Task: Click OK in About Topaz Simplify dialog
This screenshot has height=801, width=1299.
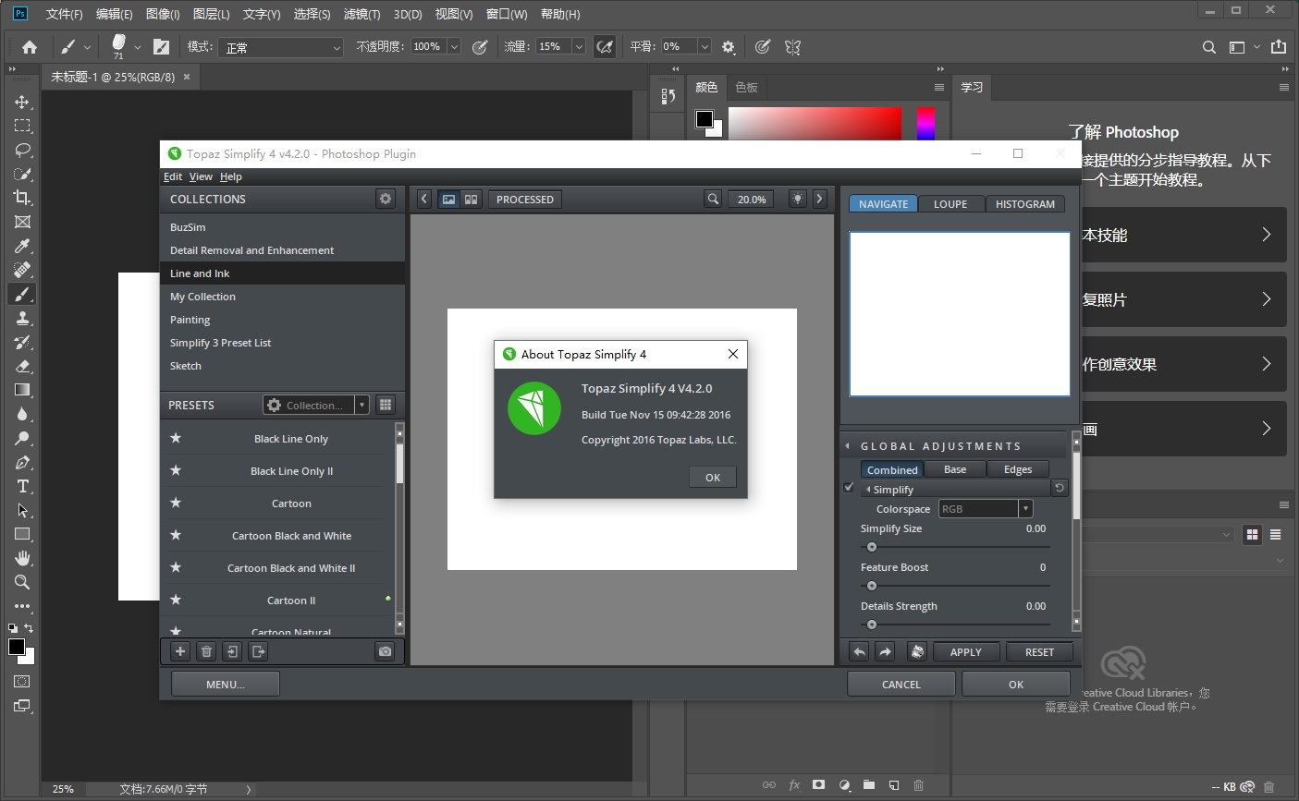Action: coord(713,477)
